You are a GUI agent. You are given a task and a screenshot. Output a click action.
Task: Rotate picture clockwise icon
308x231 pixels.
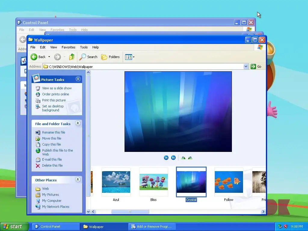[x=183, y=158]
